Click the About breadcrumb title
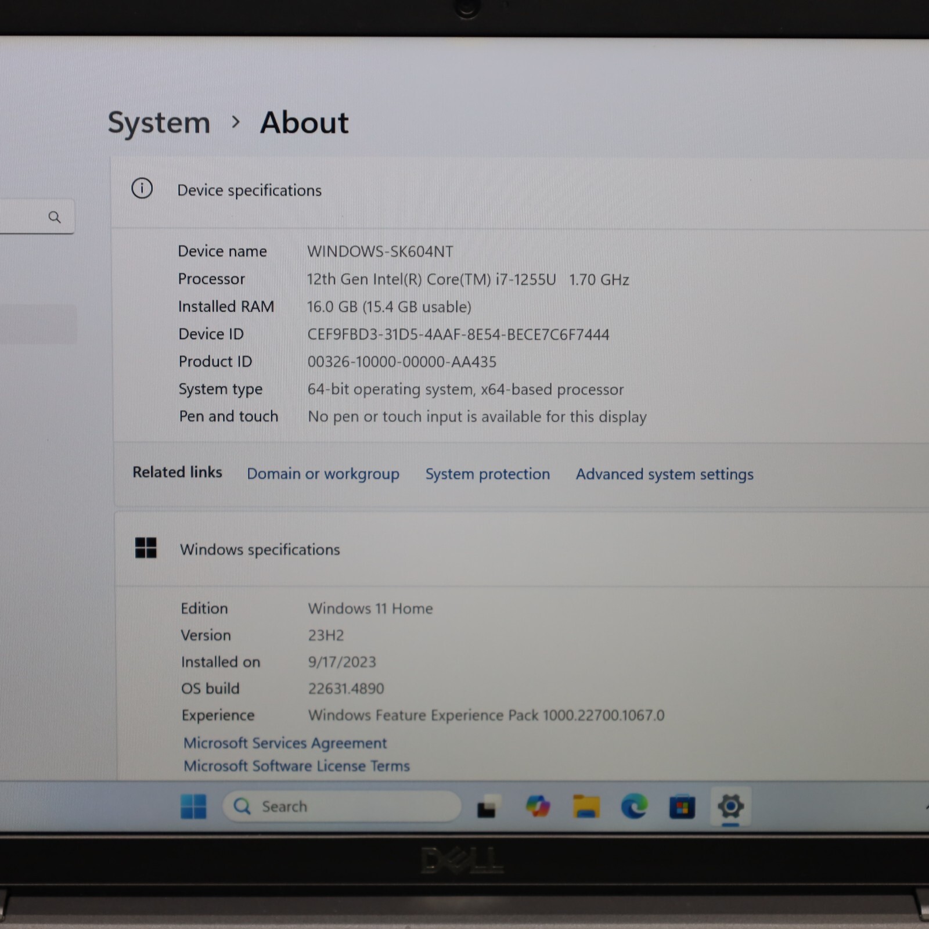This screenshot has width=929, height=929. (304, 123)
